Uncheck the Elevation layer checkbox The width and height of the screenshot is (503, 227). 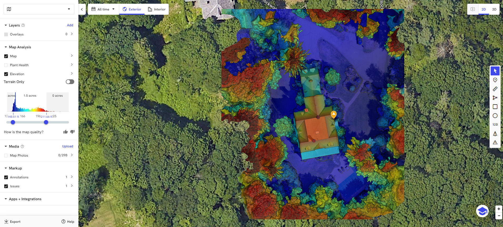point(6,74)
